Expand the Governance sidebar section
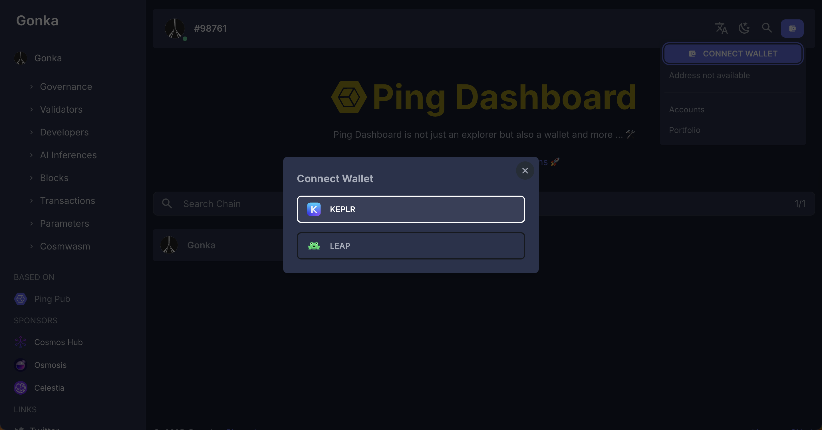This screenshot has height=430, width=822. click(x=66, y=87)
